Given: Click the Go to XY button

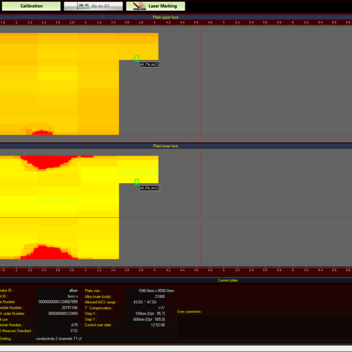Looking at the screenshot, I should (93, 6).
